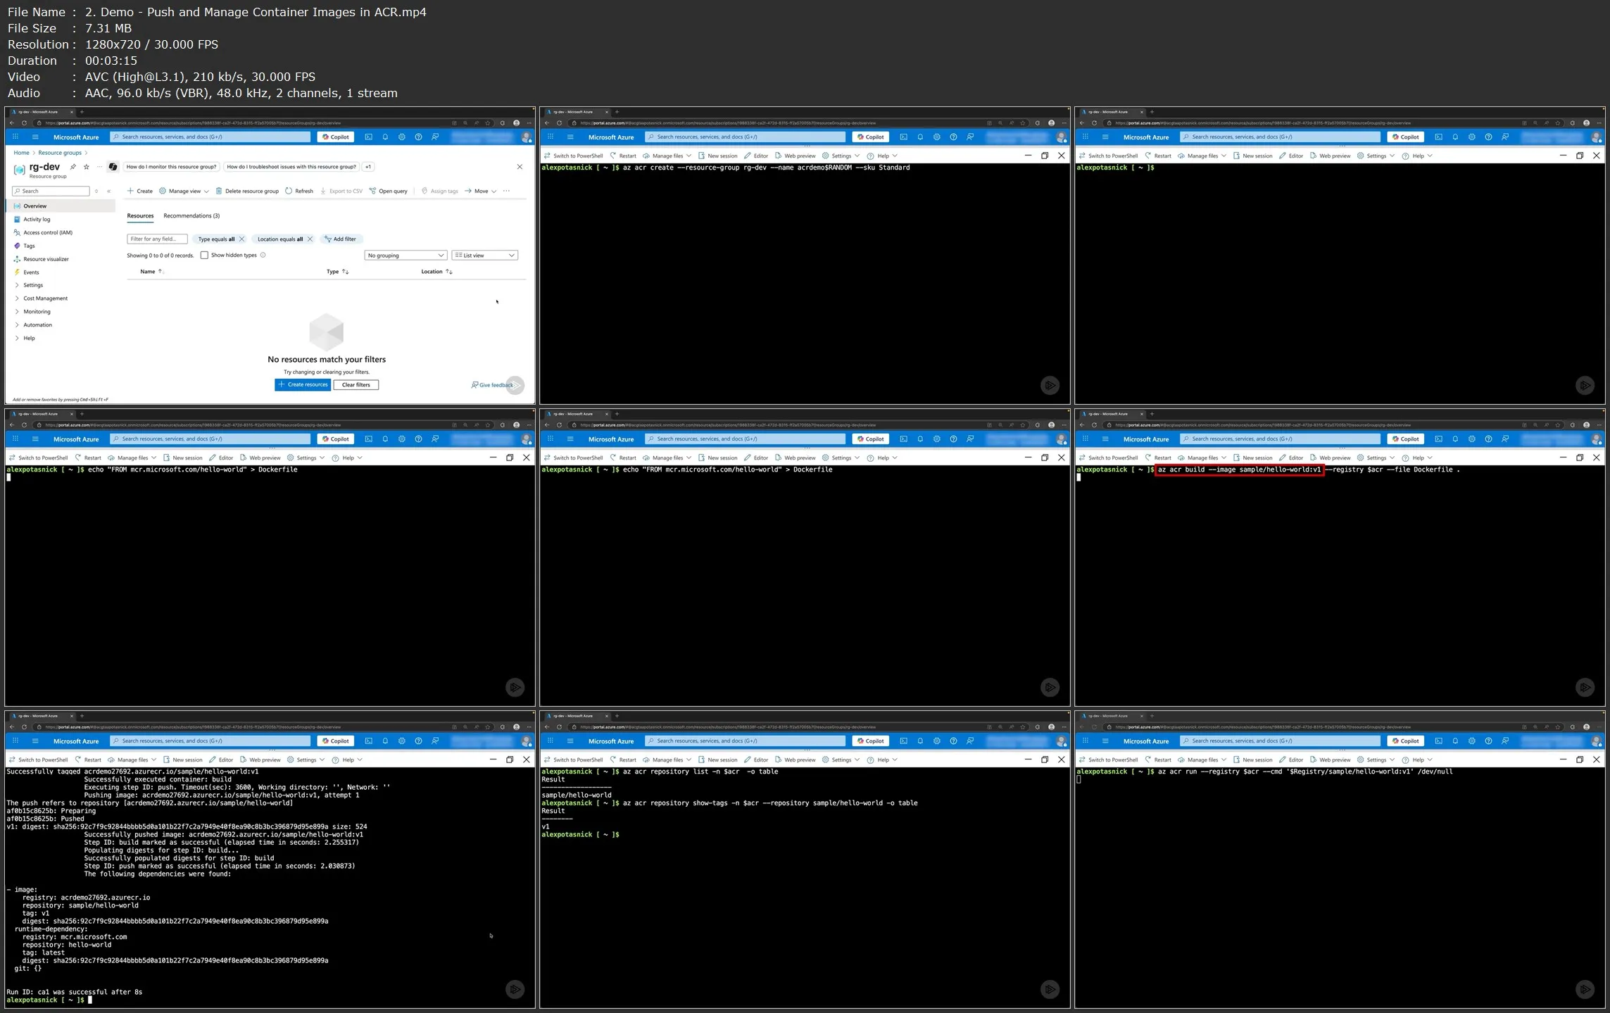
Task: Click the Copilot button in the rg-dev overview frame
Action: pyautogui.click(x=336, y=137)
